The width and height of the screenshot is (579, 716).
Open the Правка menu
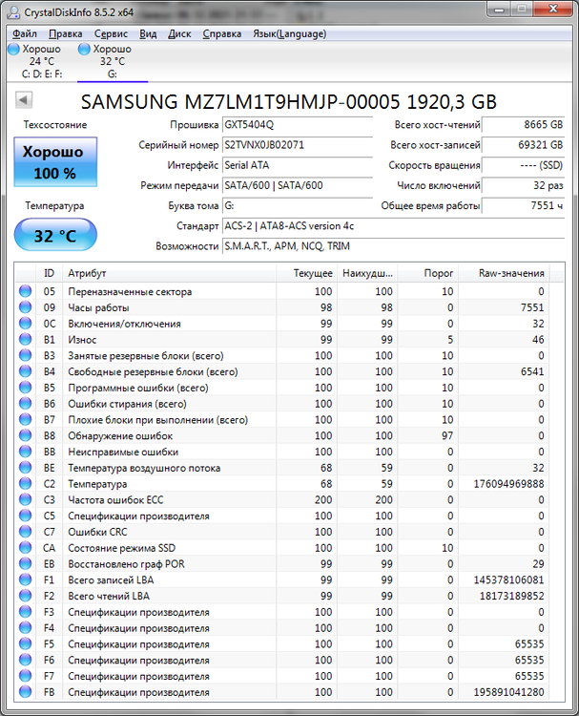(66, 33)
